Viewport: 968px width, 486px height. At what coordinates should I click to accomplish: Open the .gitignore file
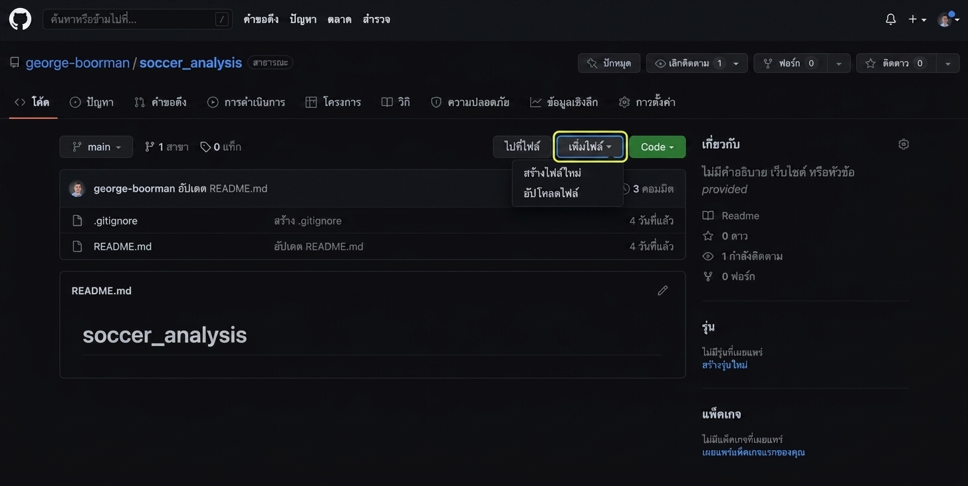point(116,220)
